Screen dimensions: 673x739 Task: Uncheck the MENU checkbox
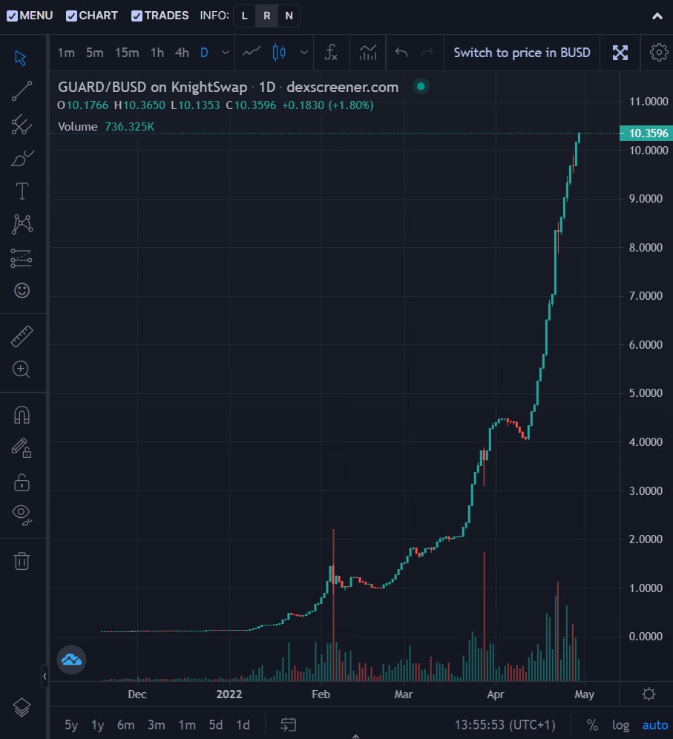coord(13,16)
